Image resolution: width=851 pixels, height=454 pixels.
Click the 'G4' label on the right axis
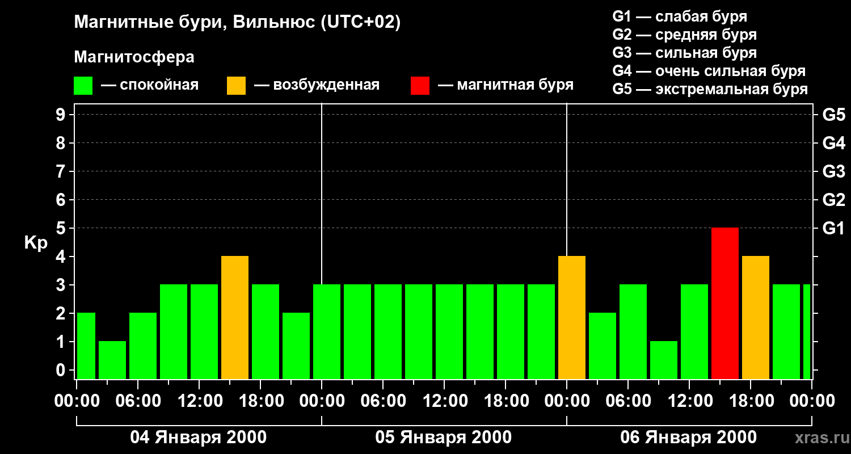(x=833, y=143)
